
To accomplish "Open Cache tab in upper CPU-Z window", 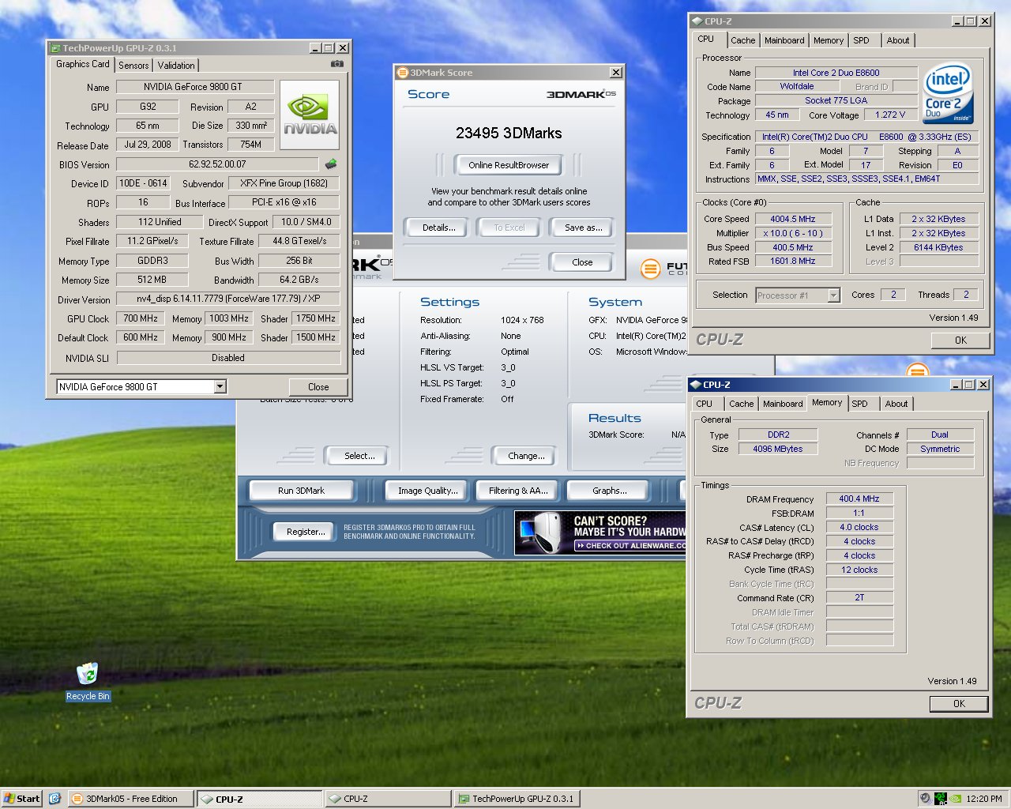I will (x=742, y=40).
